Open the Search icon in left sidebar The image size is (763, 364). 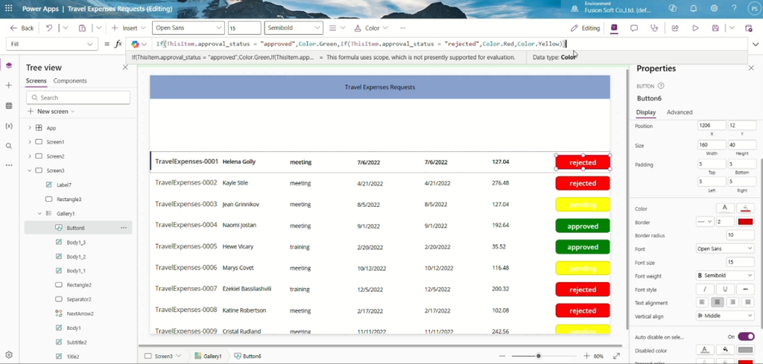[9, 146]
